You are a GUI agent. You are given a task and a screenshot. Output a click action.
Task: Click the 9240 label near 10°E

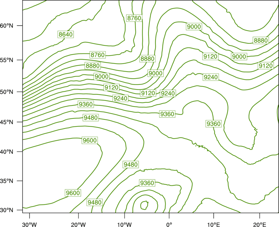211,77
